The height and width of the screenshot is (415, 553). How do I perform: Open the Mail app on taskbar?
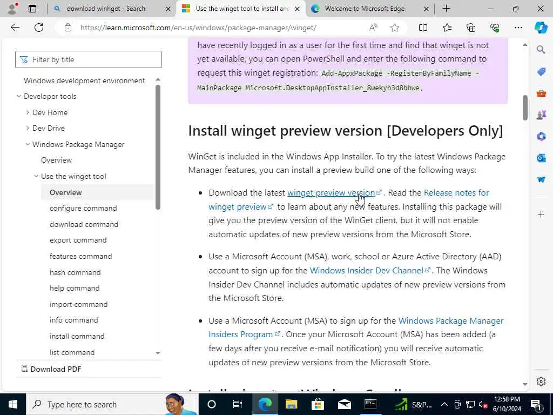[344, 404]
